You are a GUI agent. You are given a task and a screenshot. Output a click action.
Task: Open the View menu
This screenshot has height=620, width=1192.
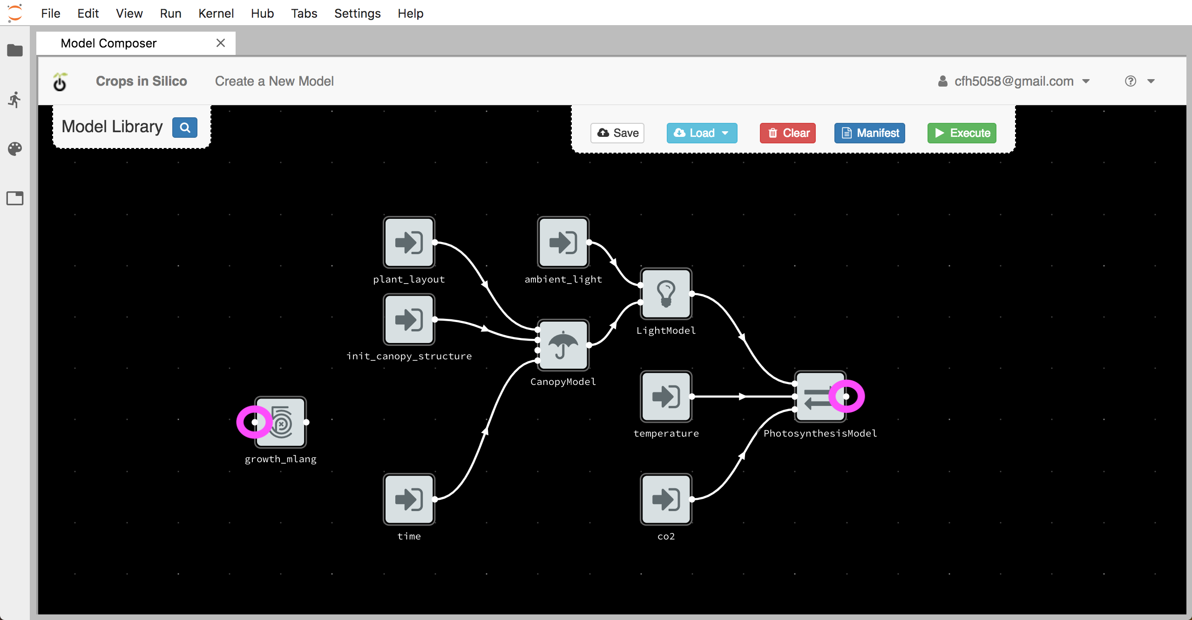click(x=128, y=13)
